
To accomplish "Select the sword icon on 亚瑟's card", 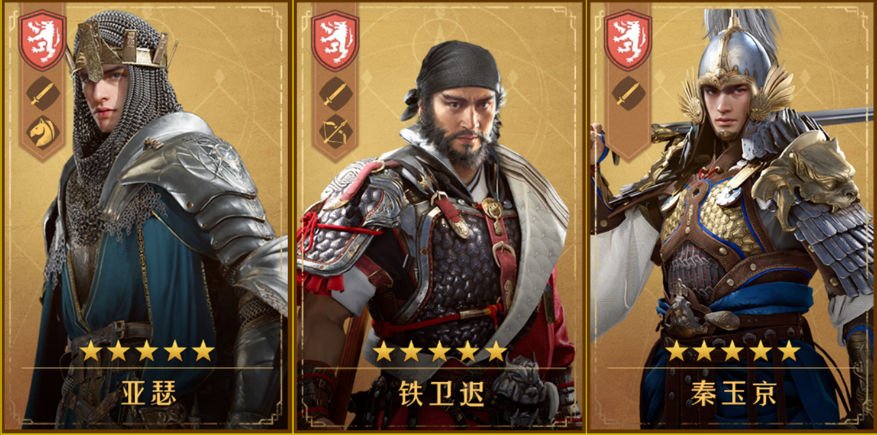I will click(x=42, y=95).
